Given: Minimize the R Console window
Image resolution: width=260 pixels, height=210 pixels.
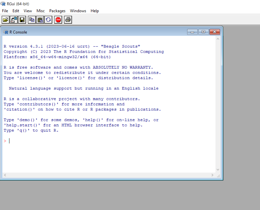Looking at the screenshot, I should click(x=192, y=32).
